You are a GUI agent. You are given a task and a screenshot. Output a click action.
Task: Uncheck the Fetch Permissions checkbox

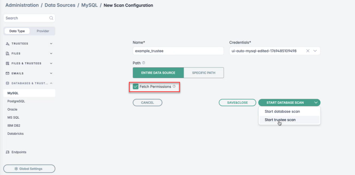coord(136,87)
